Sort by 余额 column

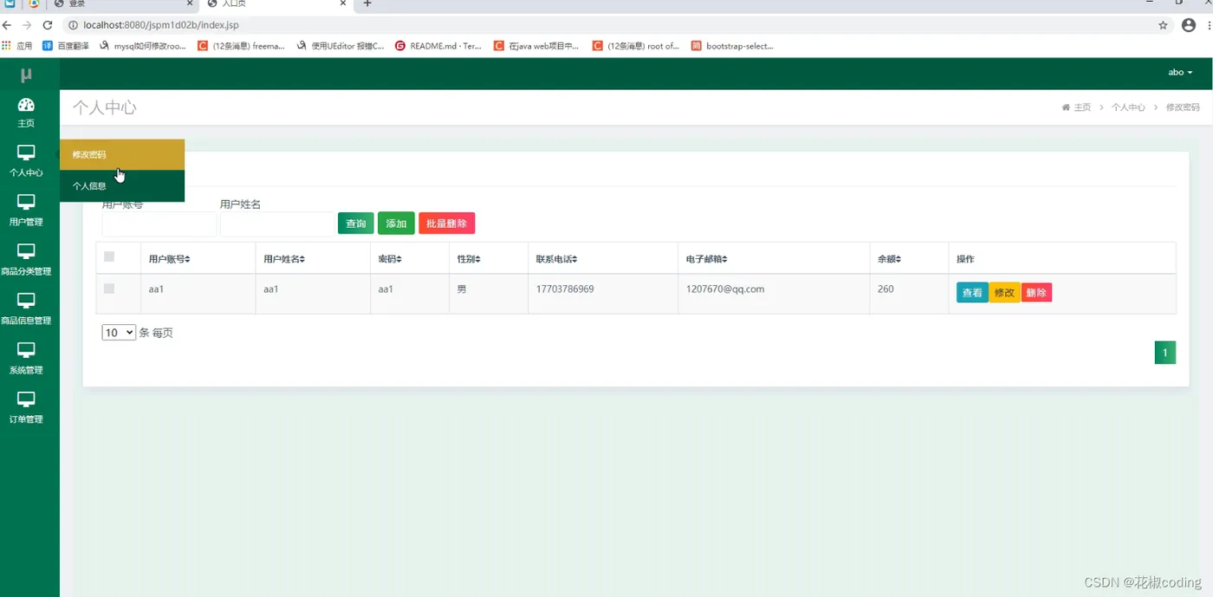pyautogui.click(x=889, y=259)
